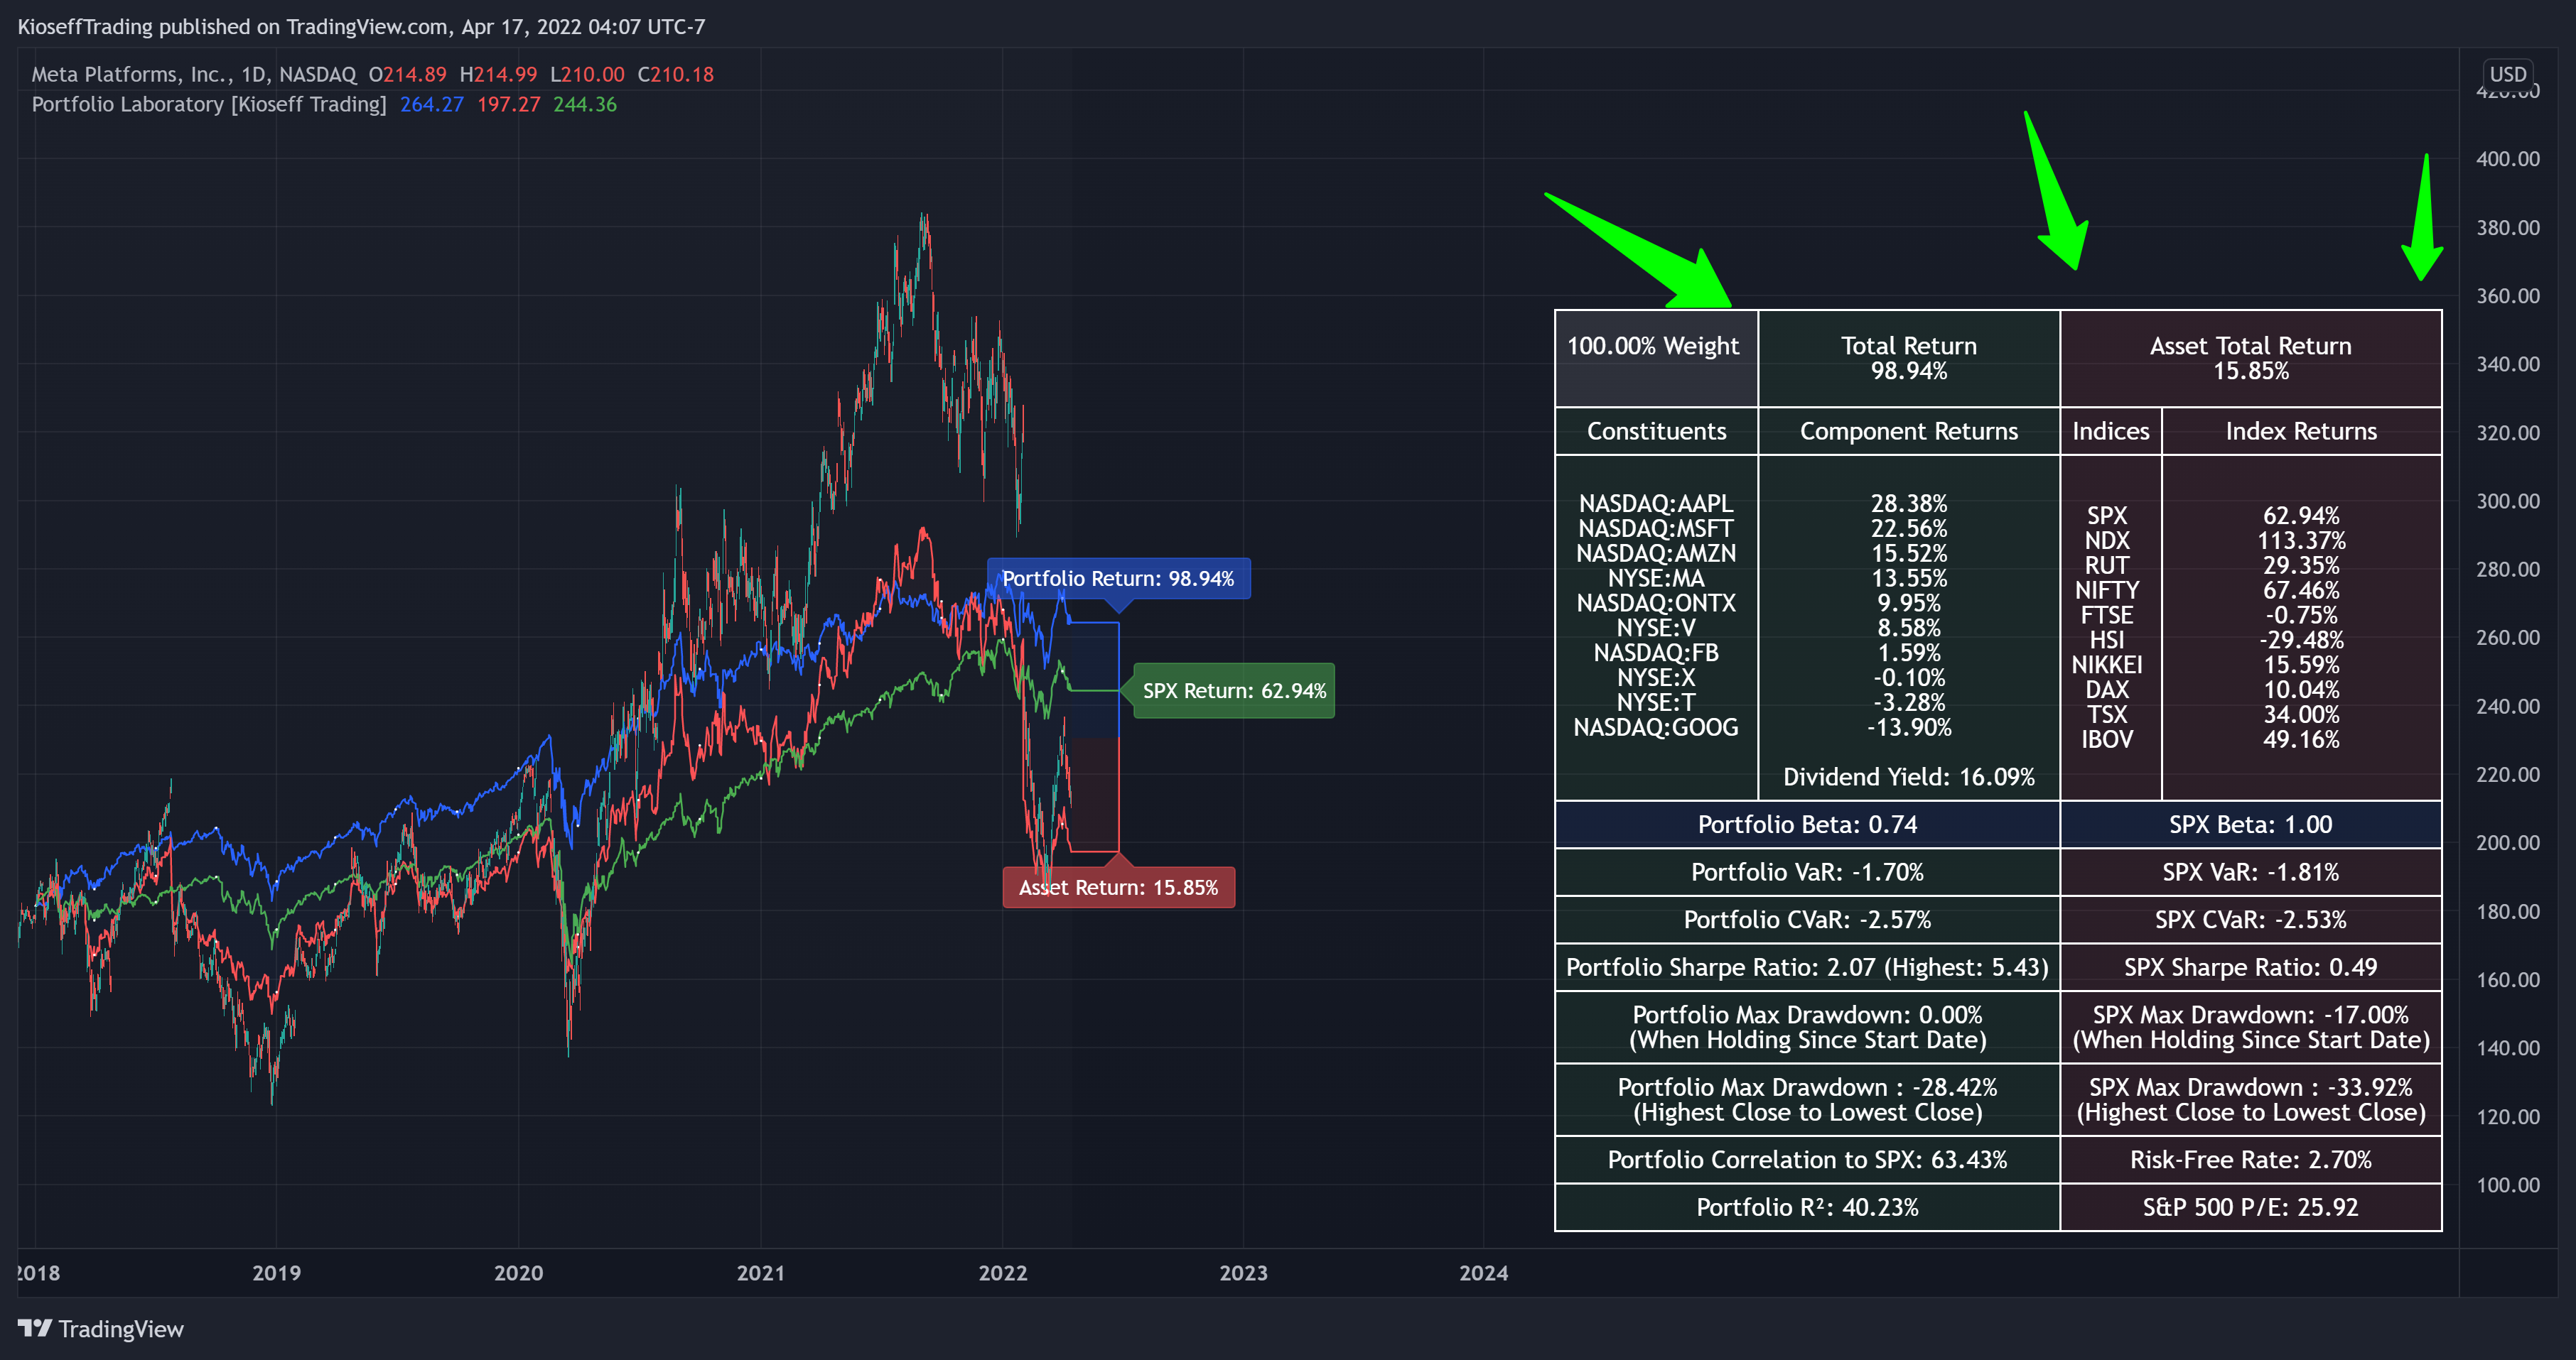Click the NIKKEI index entry
Viewport: 2576px width, 1360px height.
point(2107,665)
